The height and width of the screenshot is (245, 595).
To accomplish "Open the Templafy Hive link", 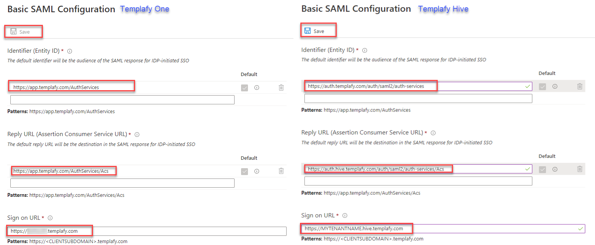I will 443,9.
